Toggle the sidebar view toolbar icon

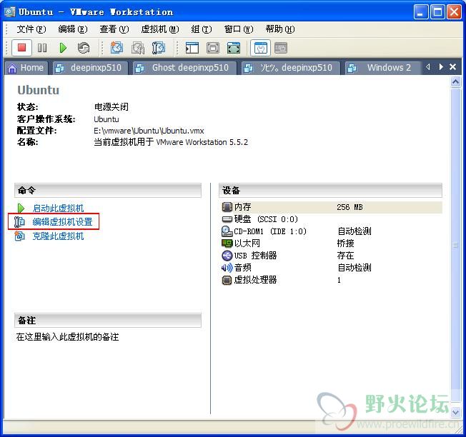tap(192, 48)
